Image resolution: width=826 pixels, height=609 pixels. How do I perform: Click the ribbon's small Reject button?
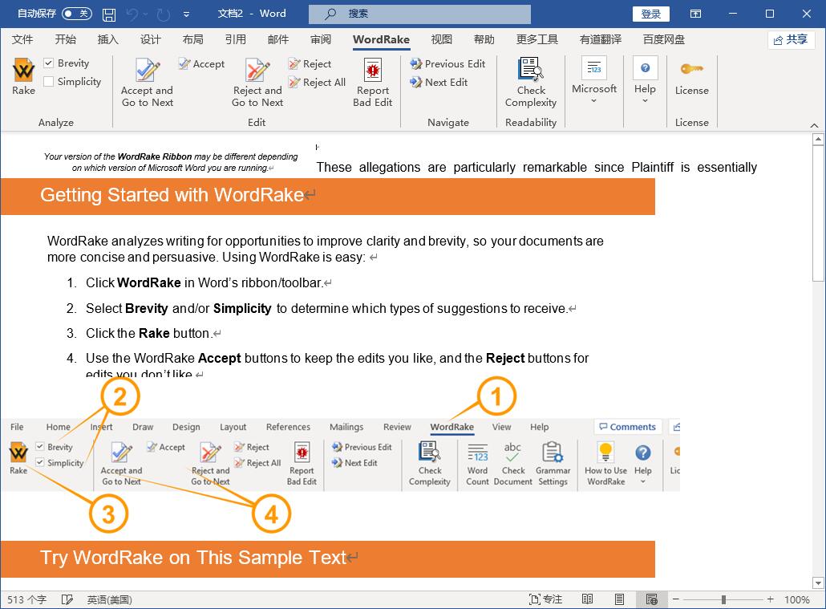click(x=310, y=64)
